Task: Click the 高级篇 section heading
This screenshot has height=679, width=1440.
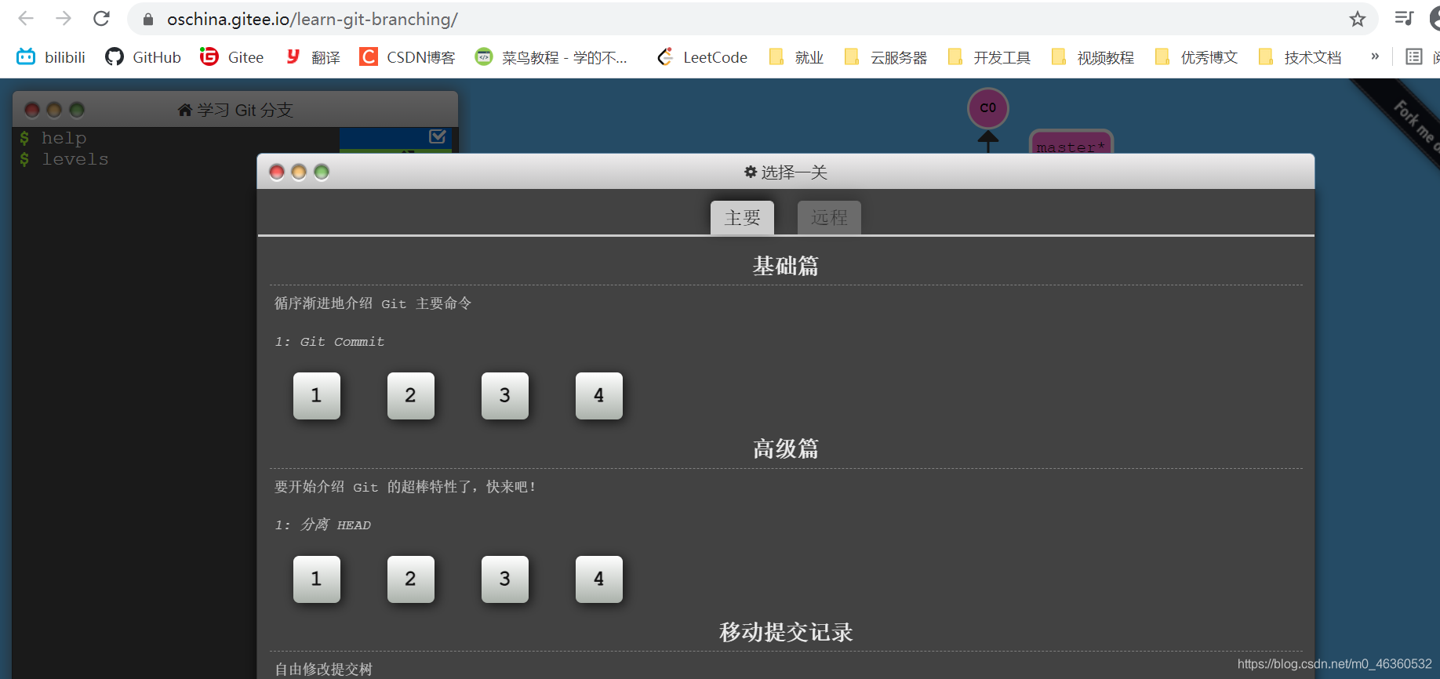Action: tap(786, 449)
